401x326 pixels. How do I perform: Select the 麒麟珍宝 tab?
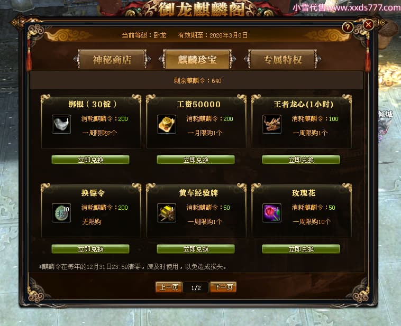pyautogui.click(x=197, y=60)
